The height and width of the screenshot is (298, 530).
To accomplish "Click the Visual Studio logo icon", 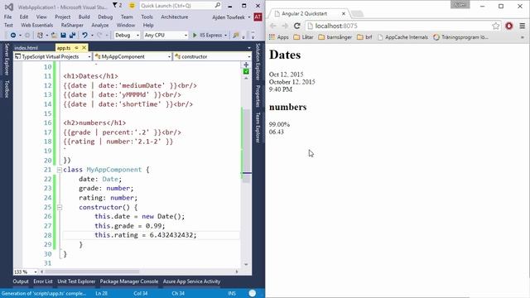I will pyautogui.click(x=9, y=7).
